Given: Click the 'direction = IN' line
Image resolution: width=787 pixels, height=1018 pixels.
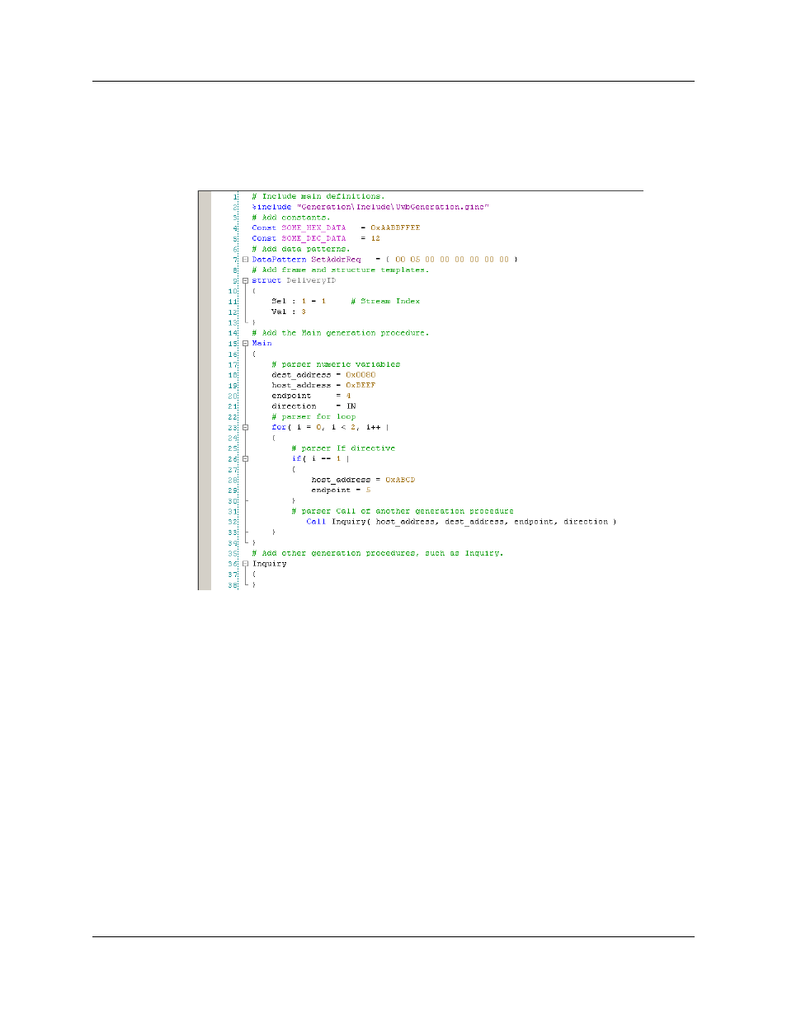Looking at the screenshot, I should click(313, 406).
